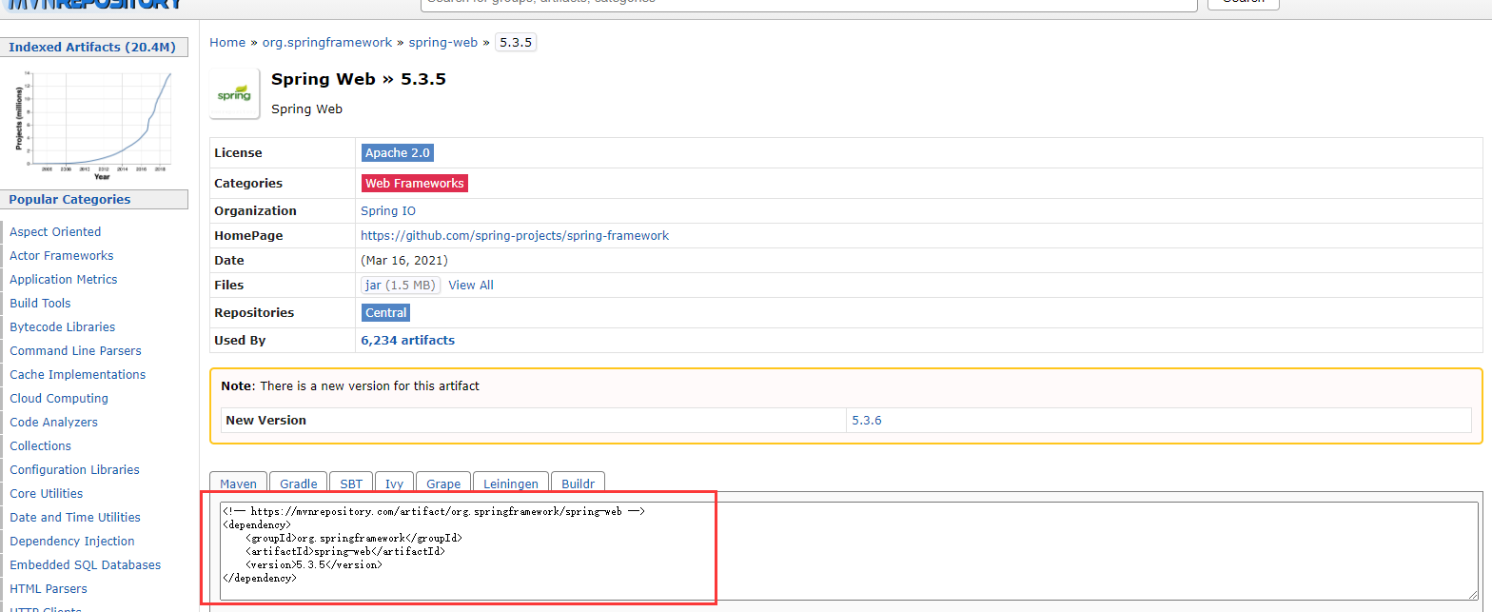Grab the resize handle of snippet textarea
The height and width of the screenshot is (612, 1492).
click(x=1473, y=595)
